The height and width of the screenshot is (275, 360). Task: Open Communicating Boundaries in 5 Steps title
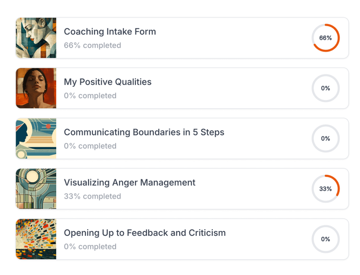(x=144, y=133)
